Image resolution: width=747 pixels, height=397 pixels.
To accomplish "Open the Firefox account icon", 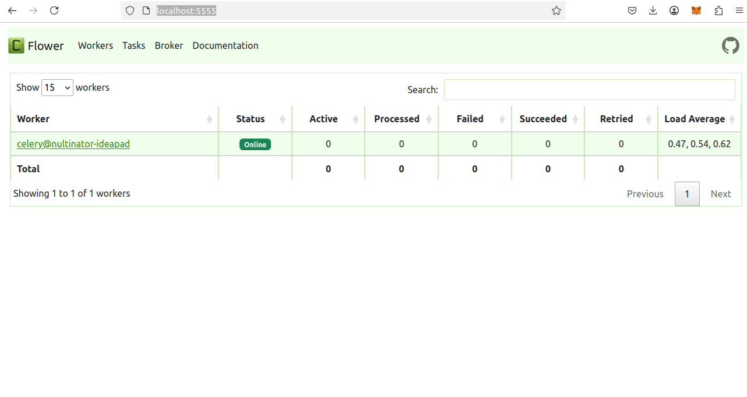I will coord(674,10).
